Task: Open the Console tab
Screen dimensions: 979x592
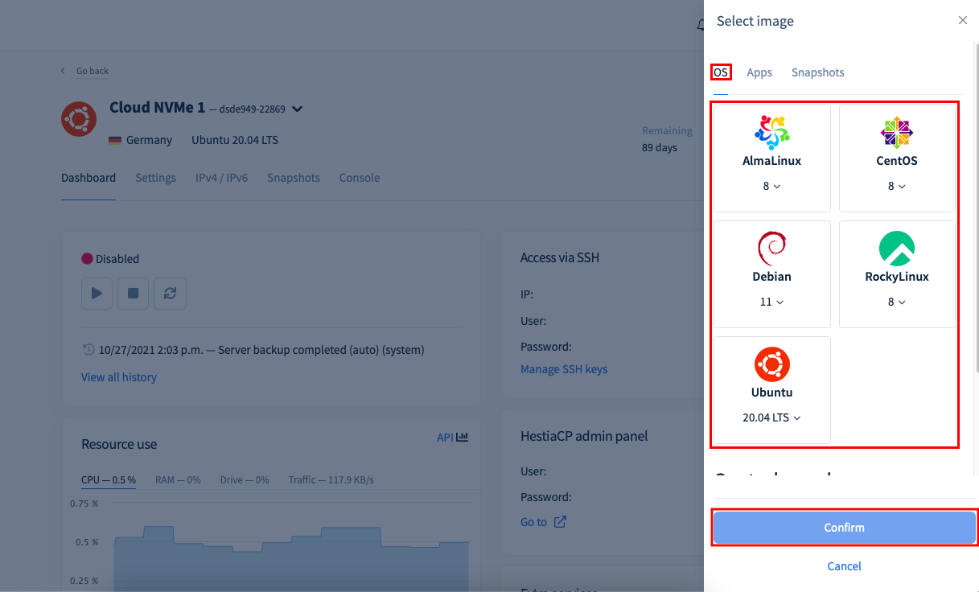Action: pyautogui.click(x=360, y=178)
